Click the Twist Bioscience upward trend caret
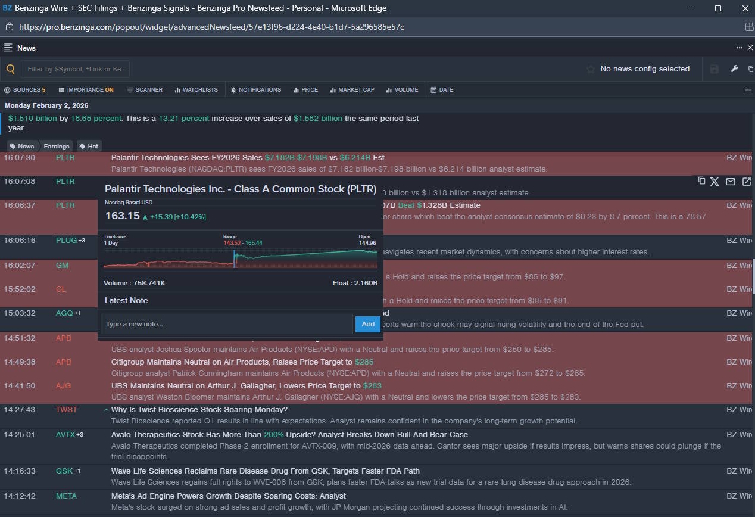 pyautogui.click(x=106, y=410)
